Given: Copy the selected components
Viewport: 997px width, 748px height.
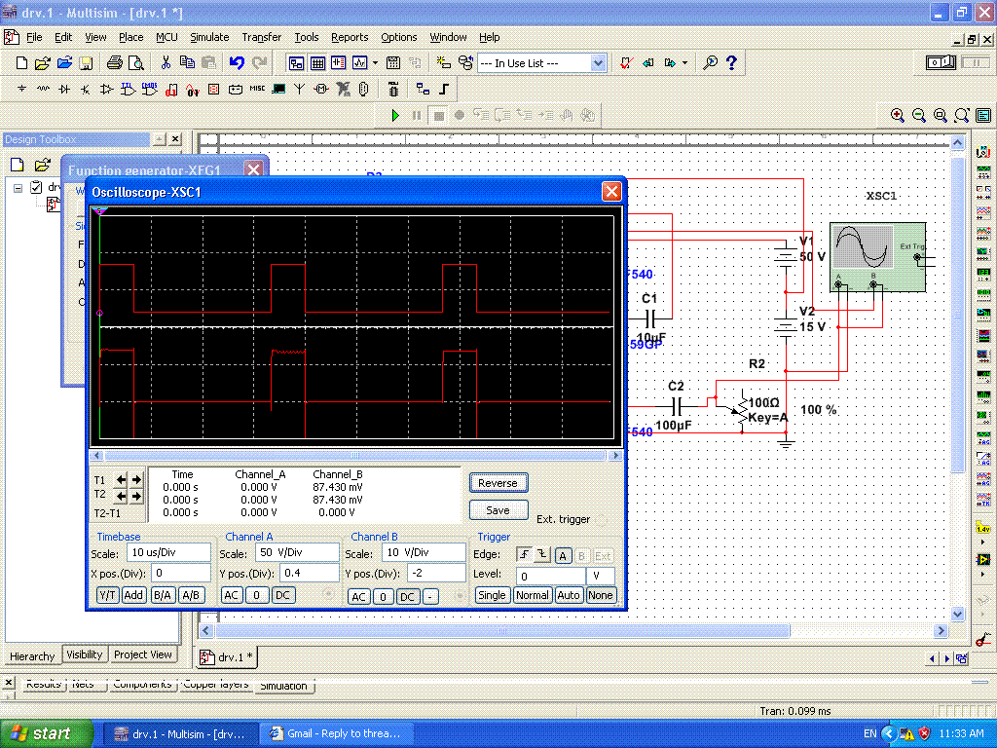Looking at the screenshot, I should [187, 62].
